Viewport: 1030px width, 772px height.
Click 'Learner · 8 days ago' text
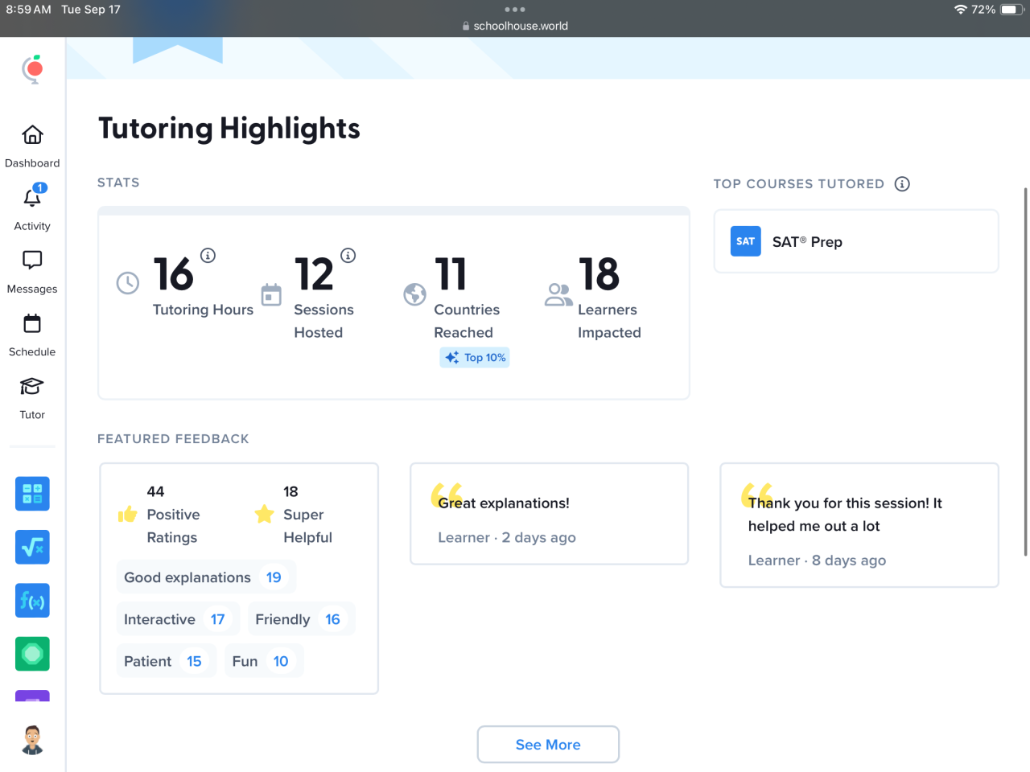(817, 561)
